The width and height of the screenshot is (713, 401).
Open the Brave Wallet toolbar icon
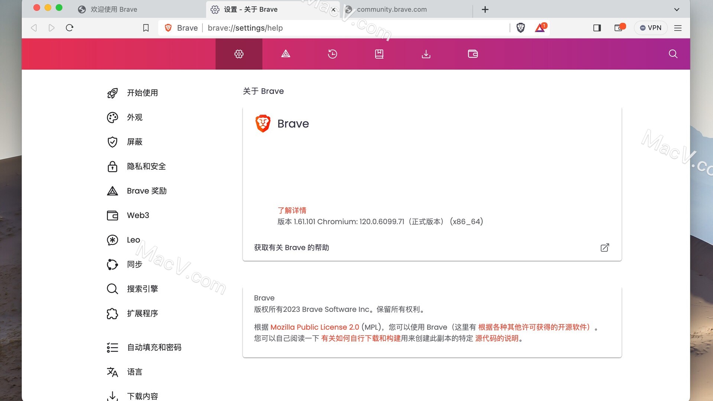point(619,28)
